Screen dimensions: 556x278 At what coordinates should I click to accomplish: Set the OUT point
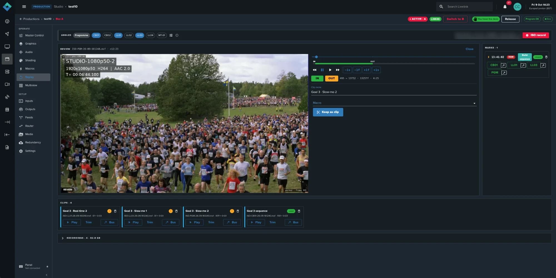coord(331,78)
